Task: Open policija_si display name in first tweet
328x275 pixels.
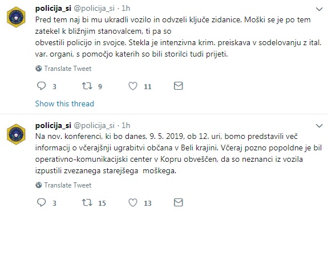Action: [x=54, y=9]
